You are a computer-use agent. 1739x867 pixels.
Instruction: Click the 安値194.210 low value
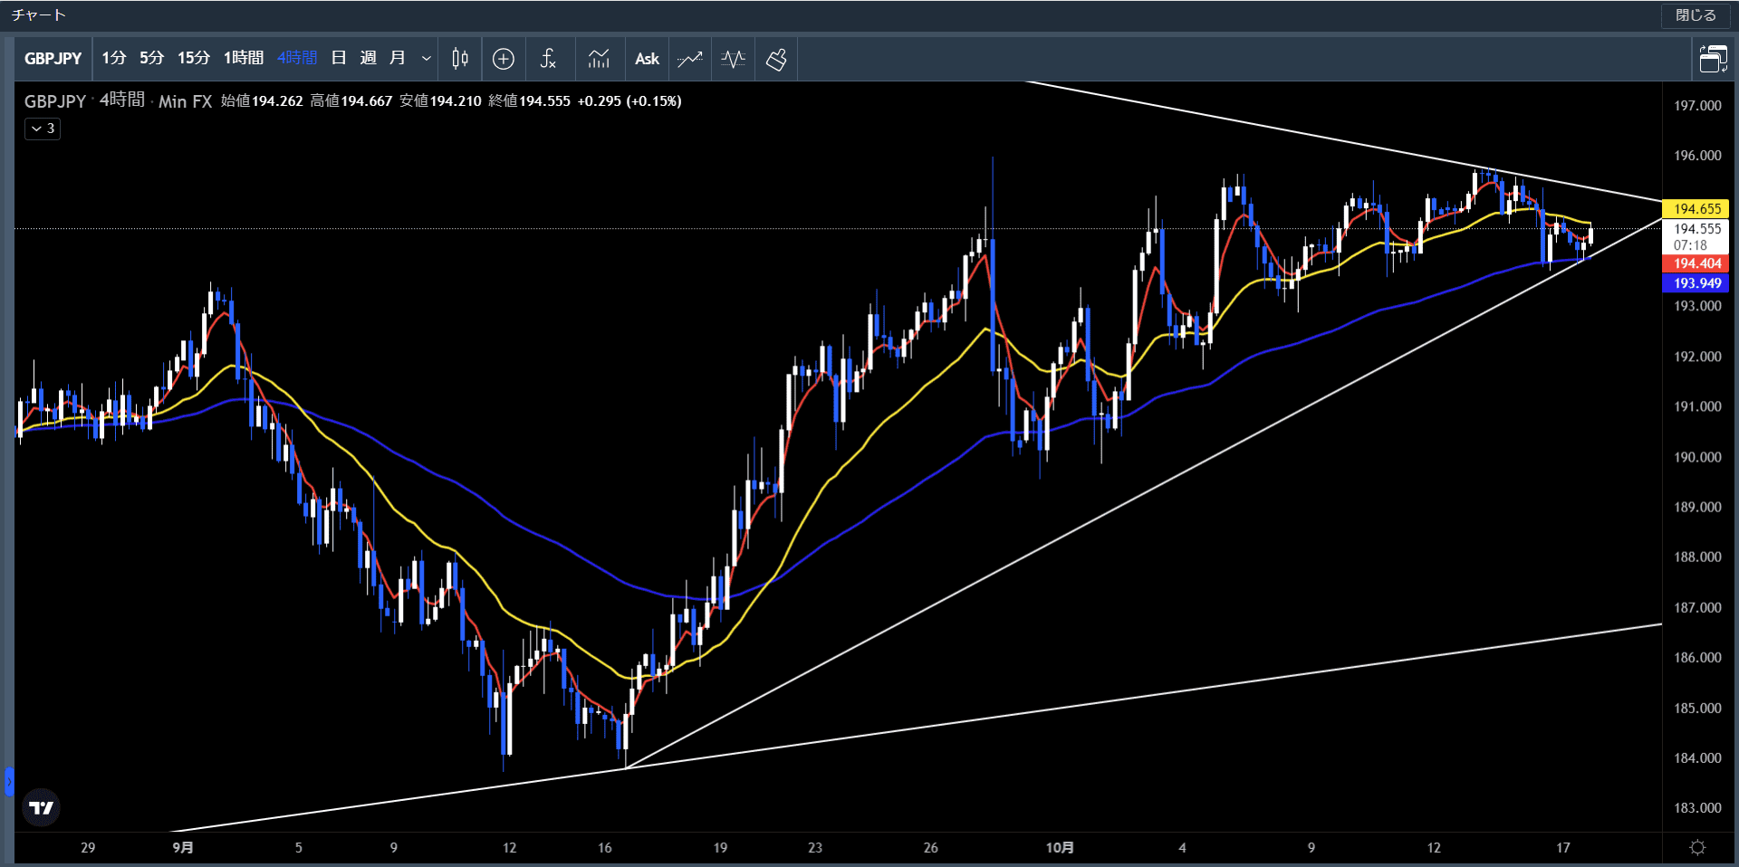440,101
